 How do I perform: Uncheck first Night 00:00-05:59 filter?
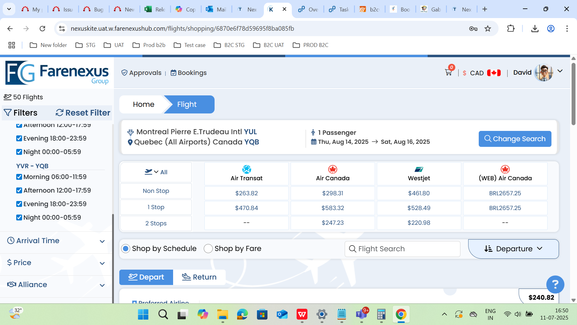(19, 152)
